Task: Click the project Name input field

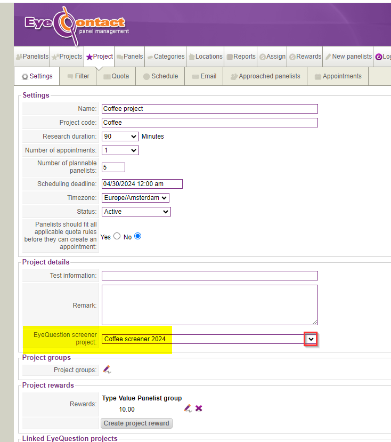Action: pos(209,109)
